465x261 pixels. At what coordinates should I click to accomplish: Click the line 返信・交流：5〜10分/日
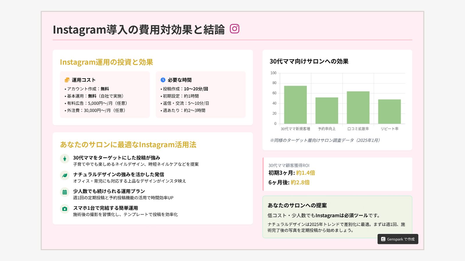pyautogui.click(x=185, y=103)
